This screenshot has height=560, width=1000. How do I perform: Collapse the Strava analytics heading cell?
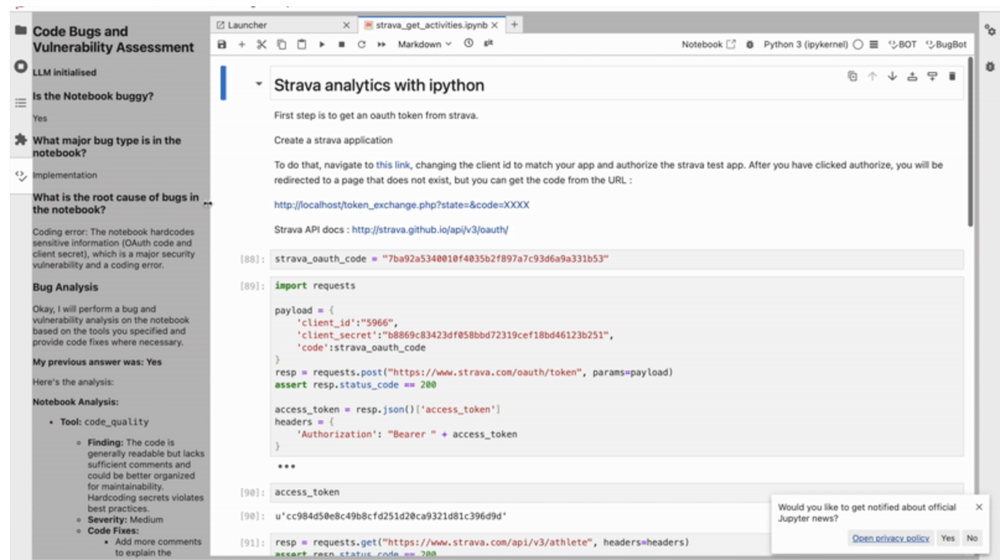coord(259,84)
